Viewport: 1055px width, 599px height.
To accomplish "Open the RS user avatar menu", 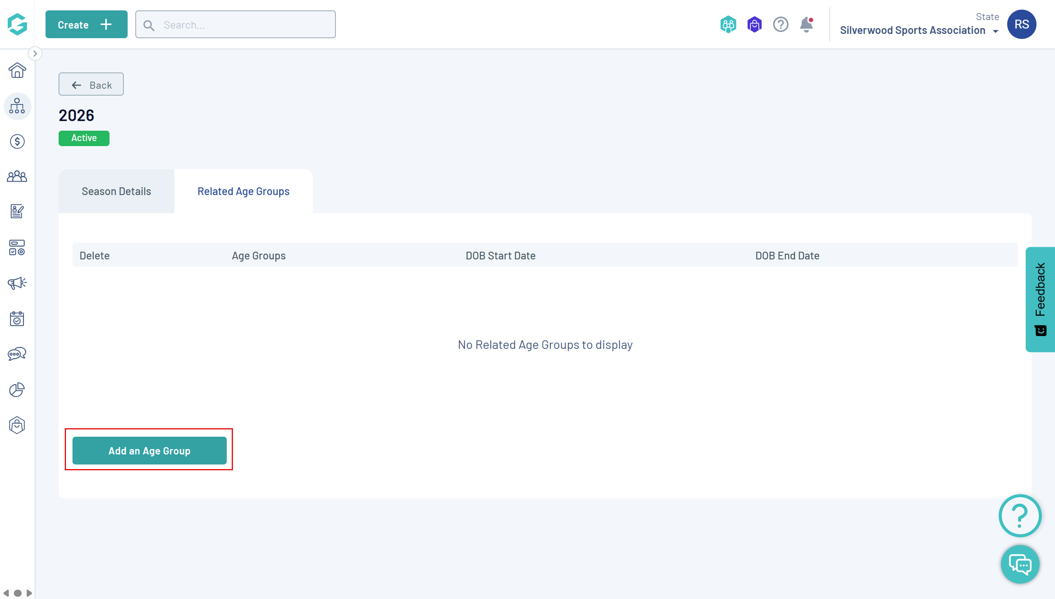I will coord(1021,24).
